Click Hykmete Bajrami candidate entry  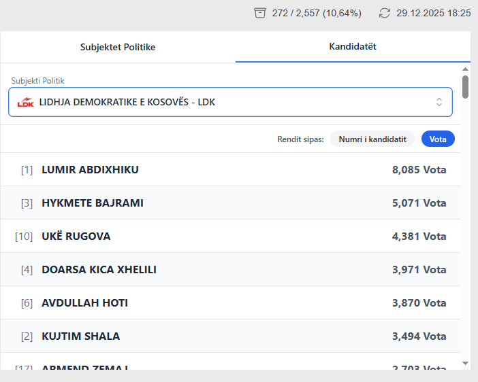pyautogui.click(x=230, y=203)
